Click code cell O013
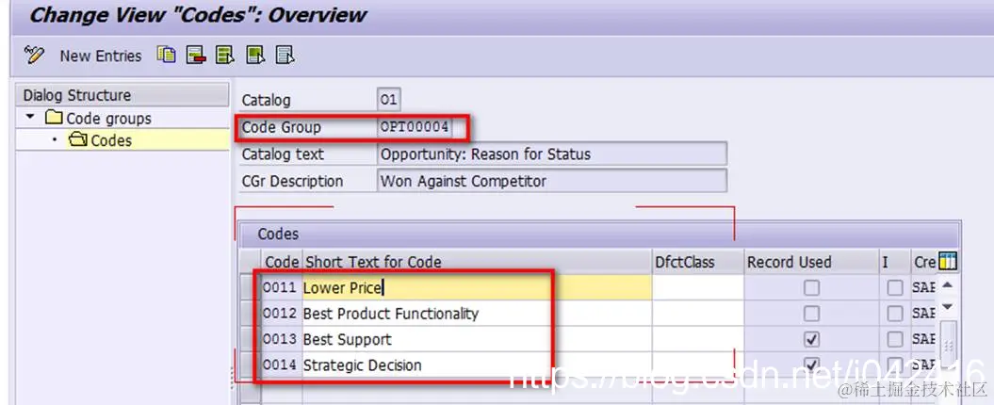This screenshot has height=405, width=994. pos(282,340)
